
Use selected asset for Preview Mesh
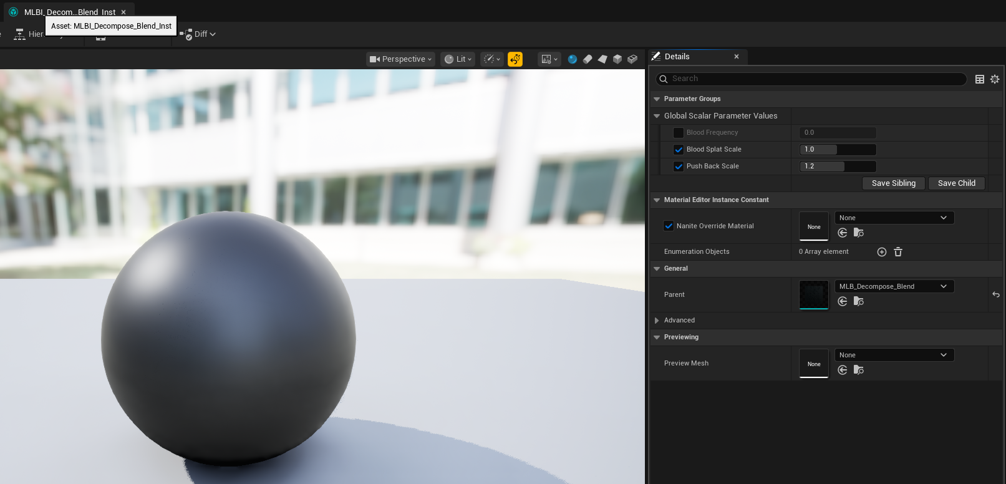pyautogui.click(x=843, y=370)
